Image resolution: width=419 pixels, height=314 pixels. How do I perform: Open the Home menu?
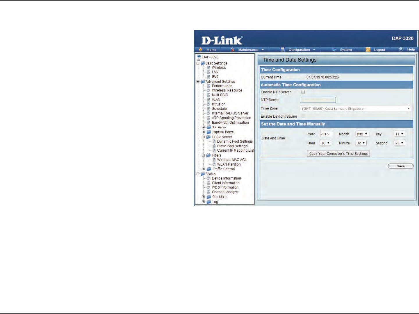pos(211,50)
